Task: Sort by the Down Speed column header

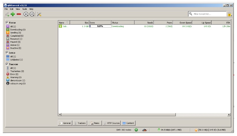Action: click(x=183, y=22)
